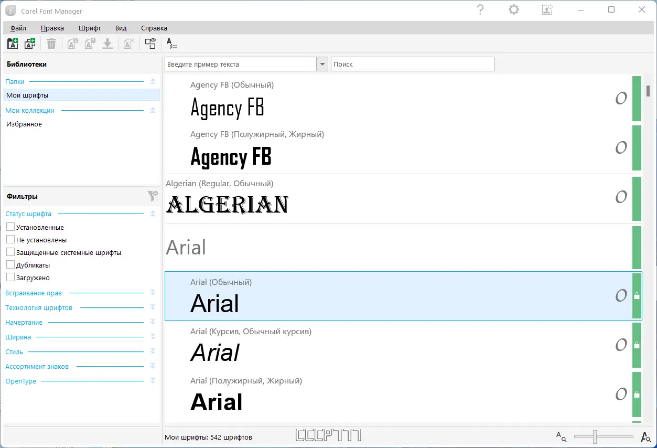Click the Download arrow toolbar icon
Image resolution: width=657 pixels, height=448 pixels.
pos(107,44)
